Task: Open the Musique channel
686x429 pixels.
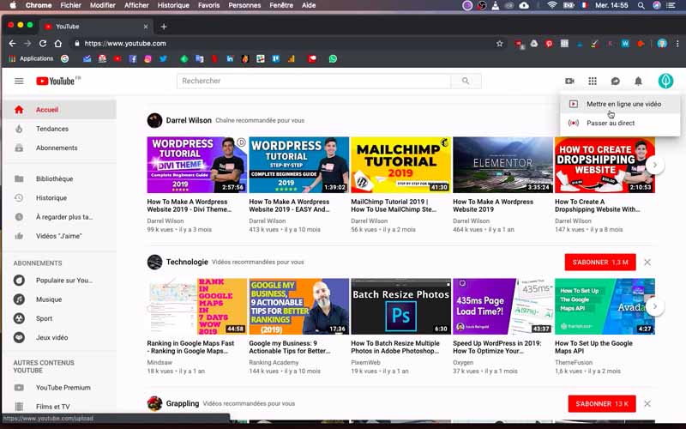Action: pos(59,299)
